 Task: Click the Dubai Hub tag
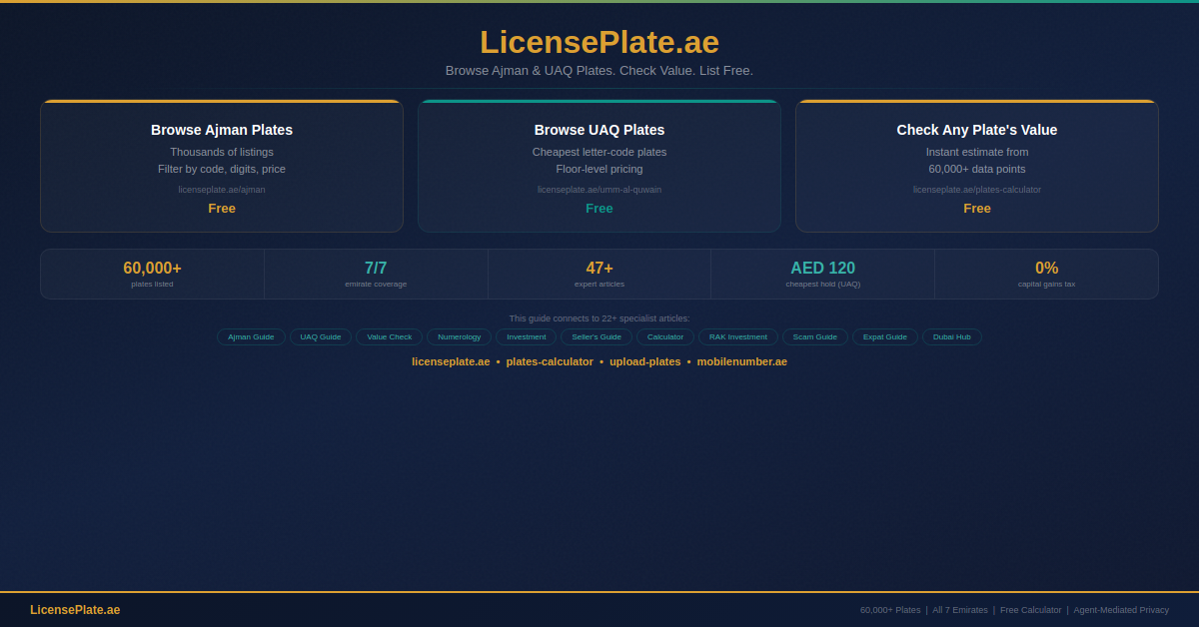coord(951,337)
